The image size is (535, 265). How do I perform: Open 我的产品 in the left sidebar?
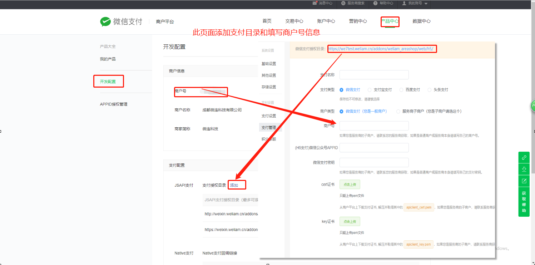pos(108,59)
